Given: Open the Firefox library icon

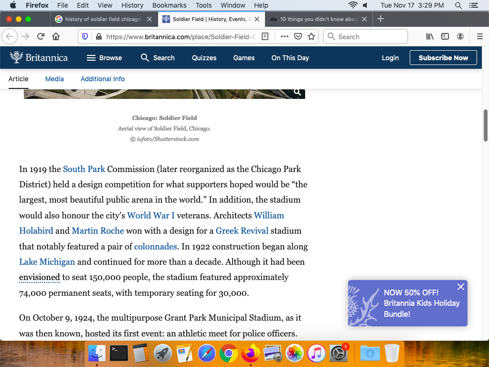Looking at the screenshot, I should point(430,37).
